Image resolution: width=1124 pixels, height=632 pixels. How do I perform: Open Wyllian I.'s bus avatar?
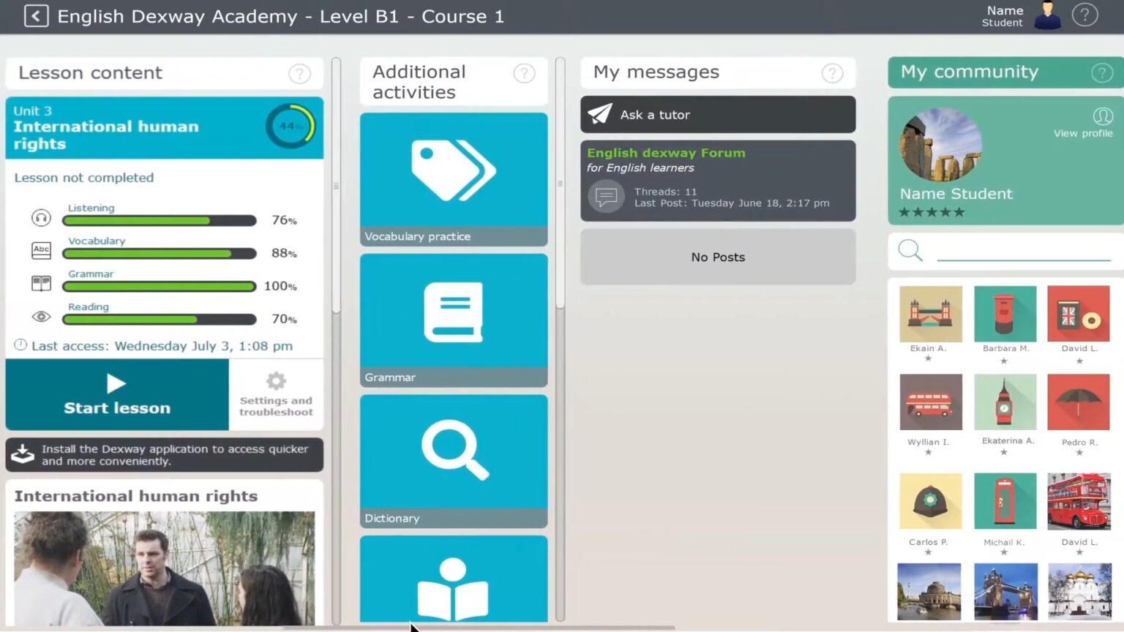tap(930, 402)
